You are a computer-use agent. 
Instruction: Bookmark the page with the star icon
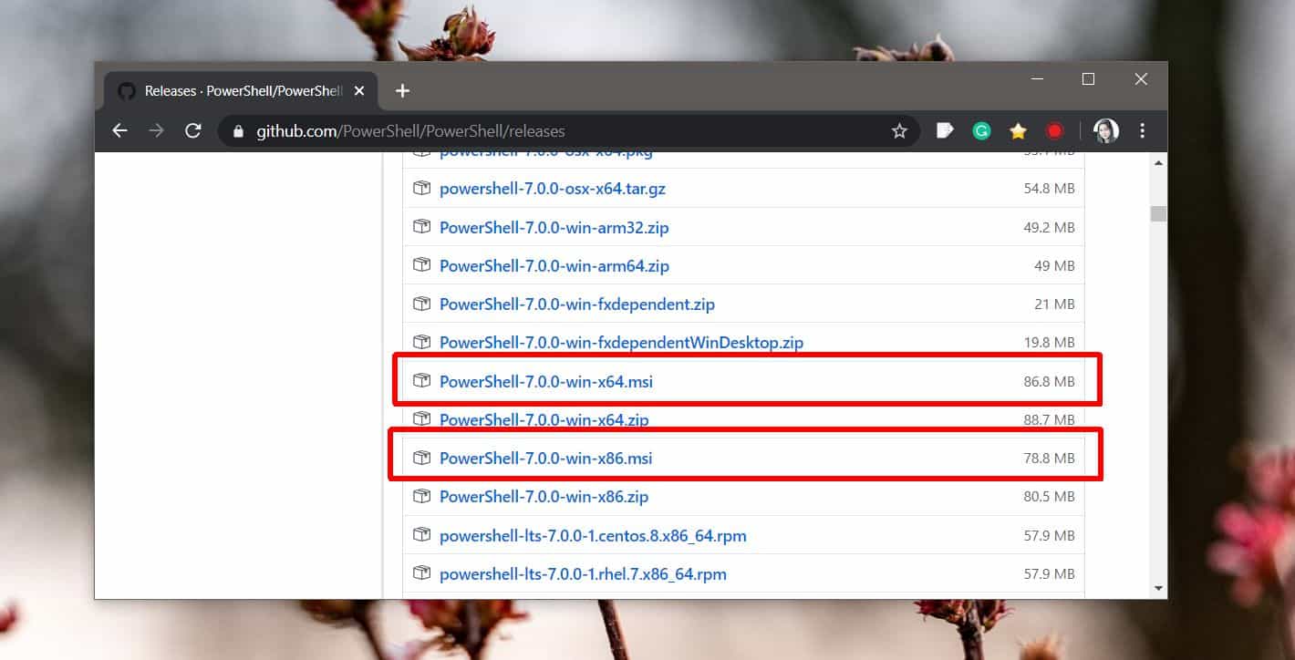click(x=899, y=130)
